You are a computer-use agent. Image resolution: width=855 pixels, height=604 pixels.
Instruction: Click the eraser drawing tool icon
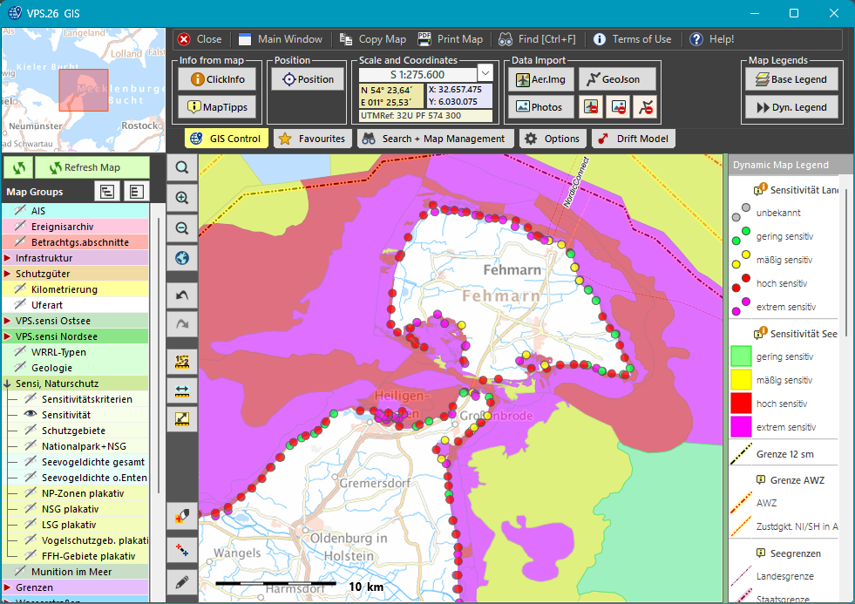tap(182, 516)
